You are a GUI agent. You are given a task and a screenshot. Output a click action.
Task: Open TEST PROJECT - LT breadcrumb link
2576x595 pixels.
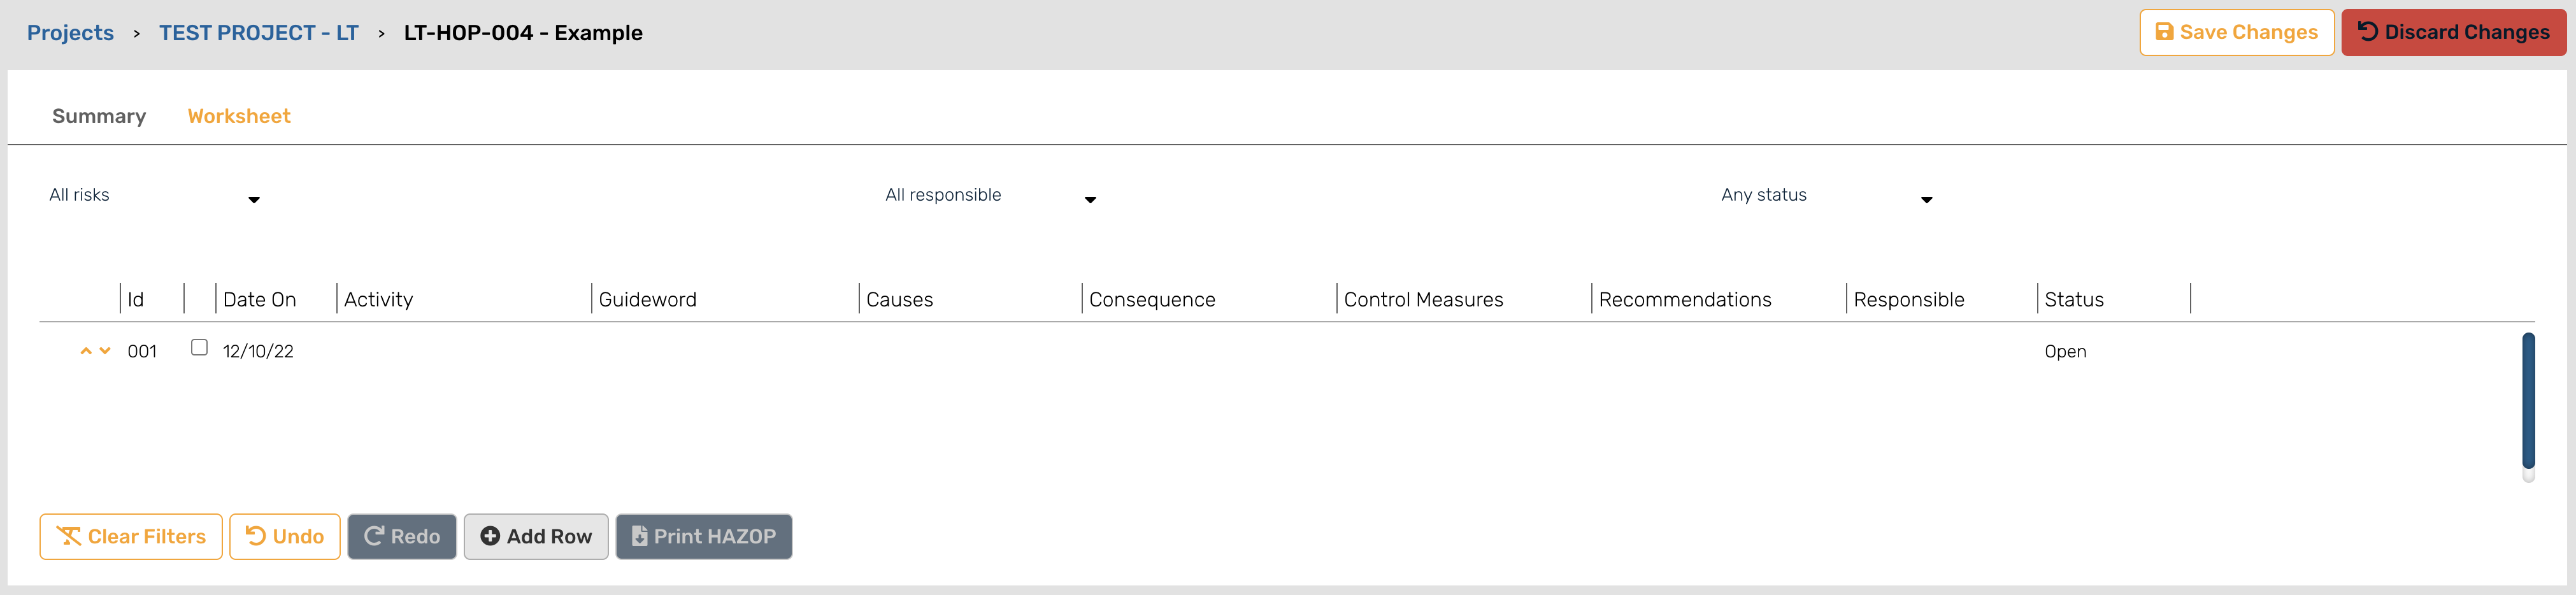[259, 33]
